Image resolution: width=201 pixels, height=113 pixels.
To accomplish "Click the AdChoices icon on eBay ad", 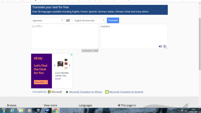I will 71,55.
